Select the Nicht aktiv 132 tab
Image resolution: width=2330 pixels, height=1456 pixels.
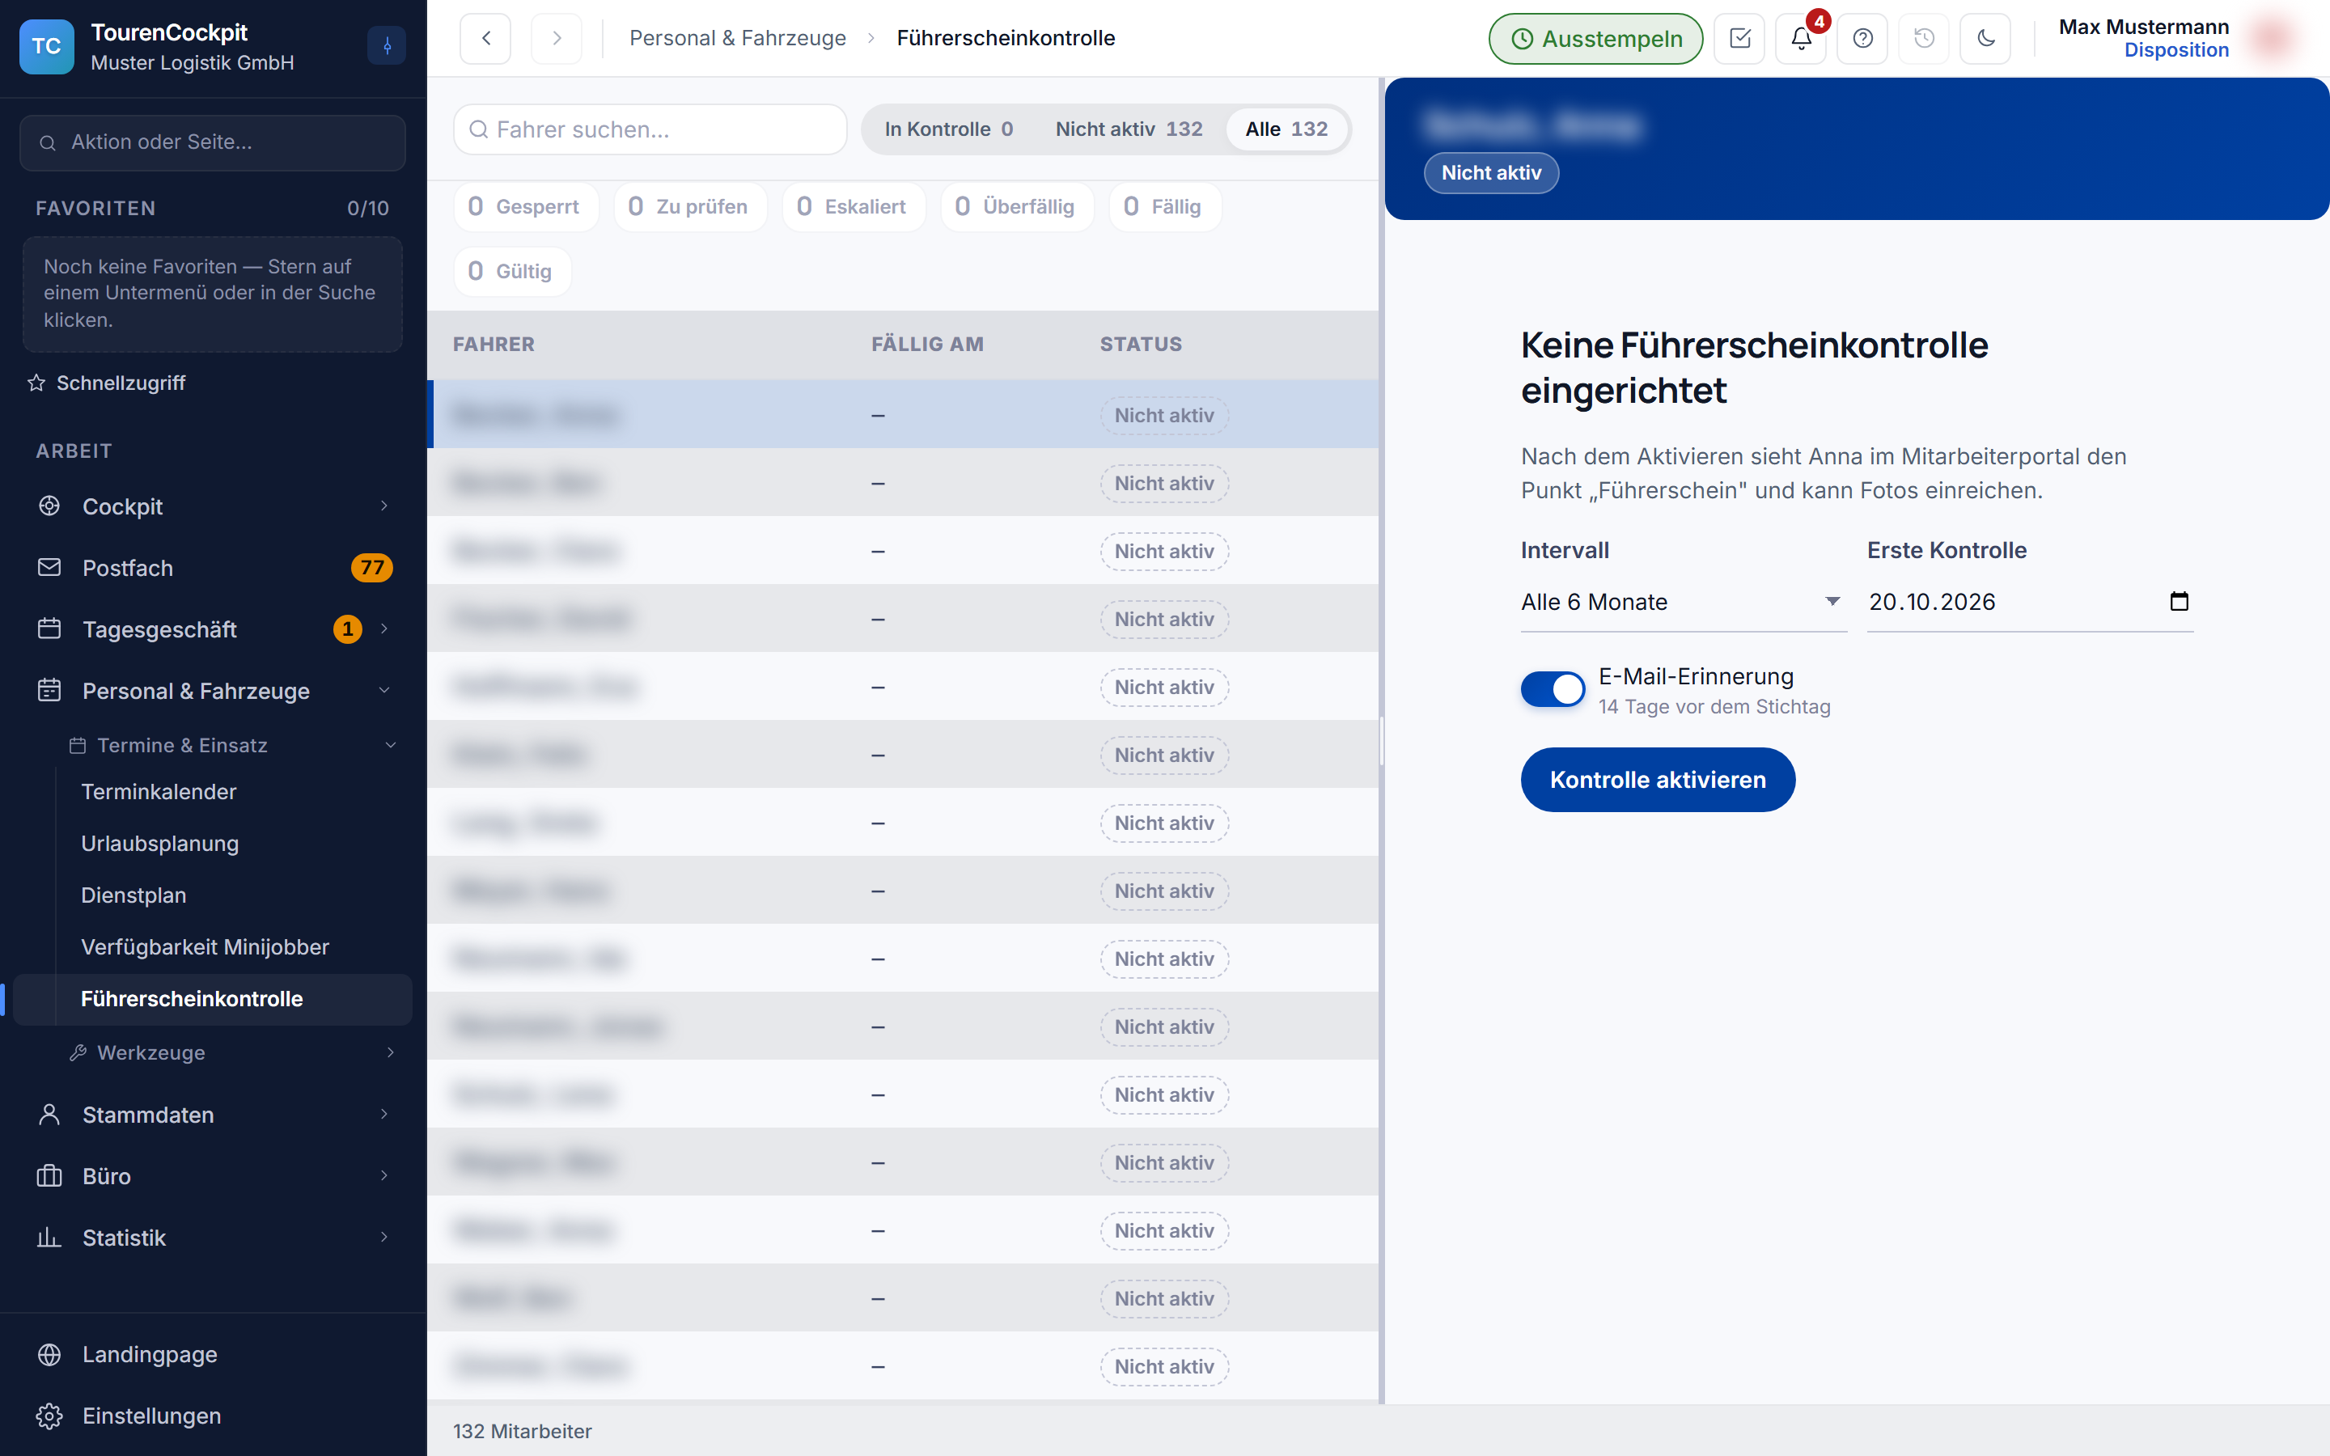[x=1129, y=129]
